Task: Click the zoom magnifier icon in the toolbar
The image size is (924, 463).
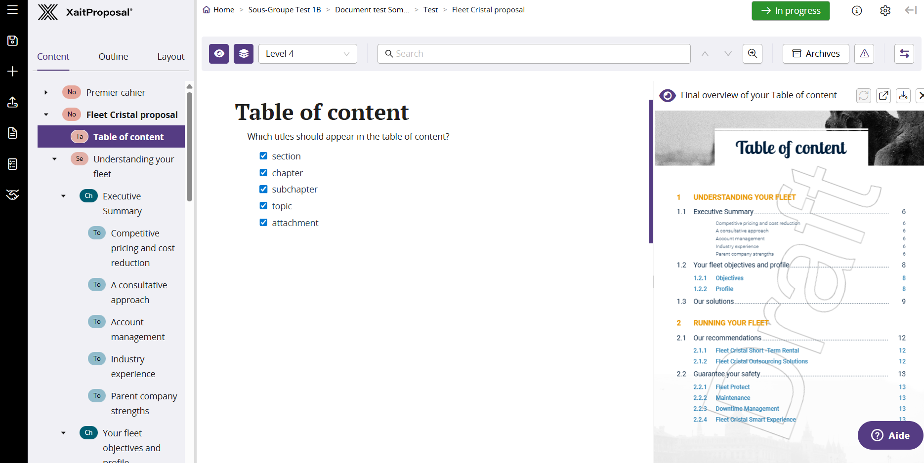Action: tap(752, 53)
